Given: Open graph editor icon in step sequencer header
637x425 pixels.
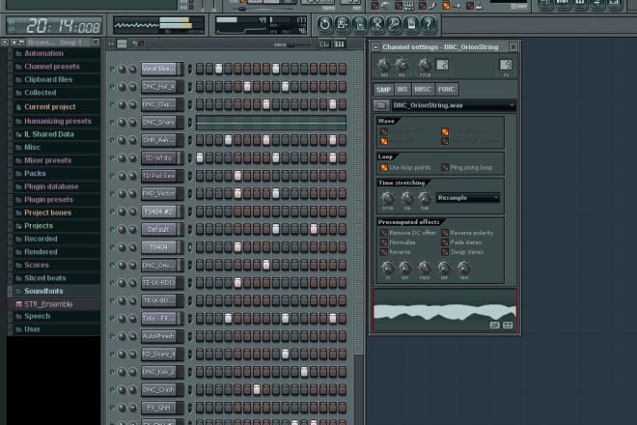Looking at the screenshot, I should 324,44.
